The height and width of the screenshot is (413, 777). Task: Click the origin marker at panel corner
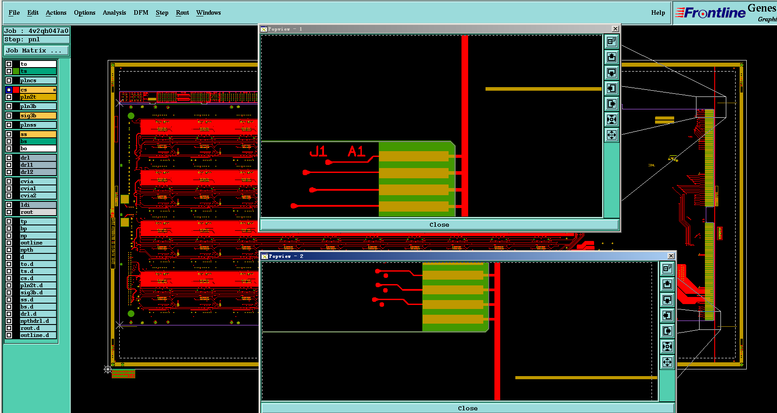point(108,369)
